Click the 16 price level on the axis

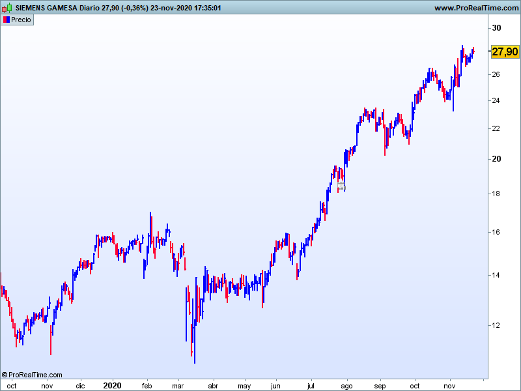(496, 232)
